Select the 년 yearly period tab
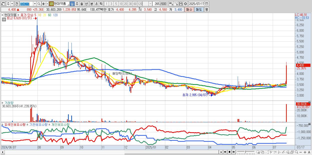 [x=86, y=4]
